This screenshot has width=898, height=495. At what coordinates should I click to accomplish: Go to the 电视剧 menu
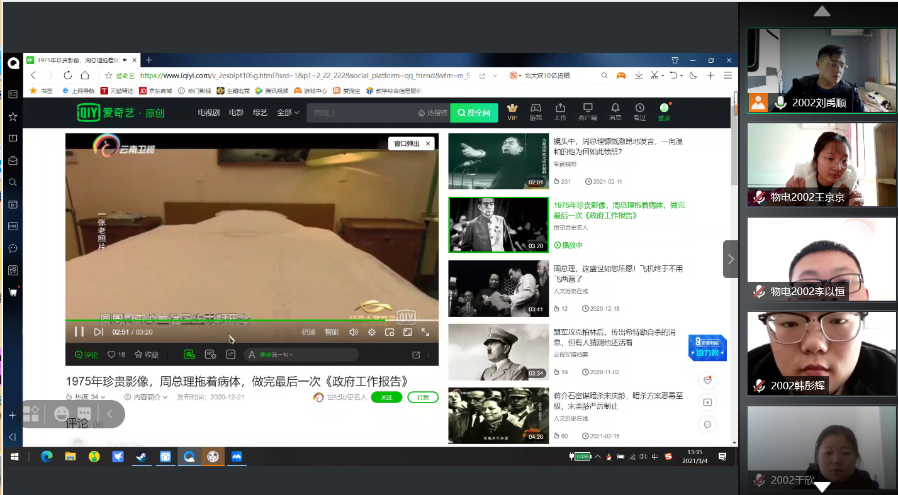[208, 113]
